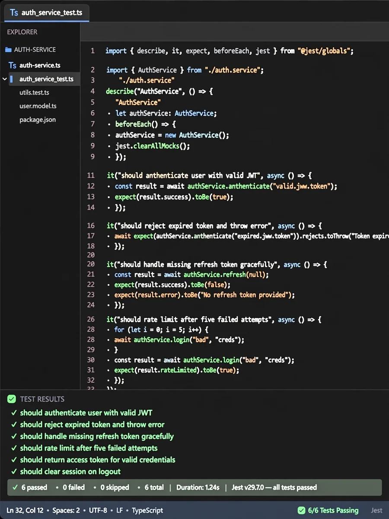This screenshot has width=389, height=519.
Task: Click 'LF' line ending in status bar
Action: point(120,511)
